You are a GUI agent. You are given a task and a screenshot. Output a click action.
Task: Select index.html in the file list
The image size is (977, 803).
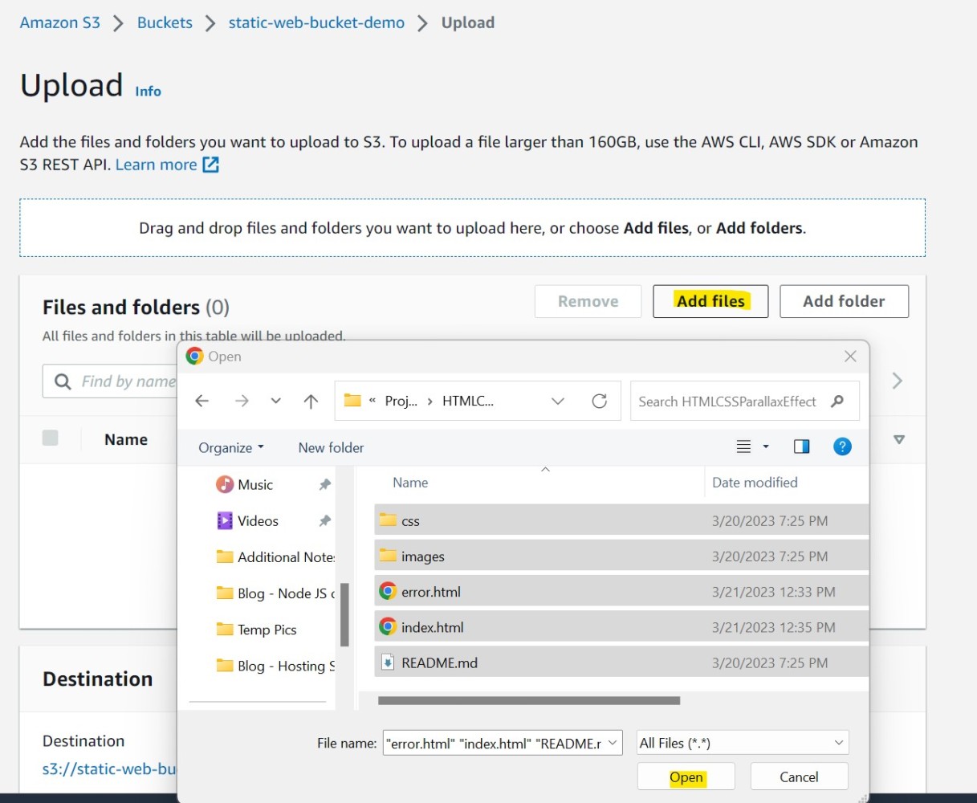click(x=433, y=627)
